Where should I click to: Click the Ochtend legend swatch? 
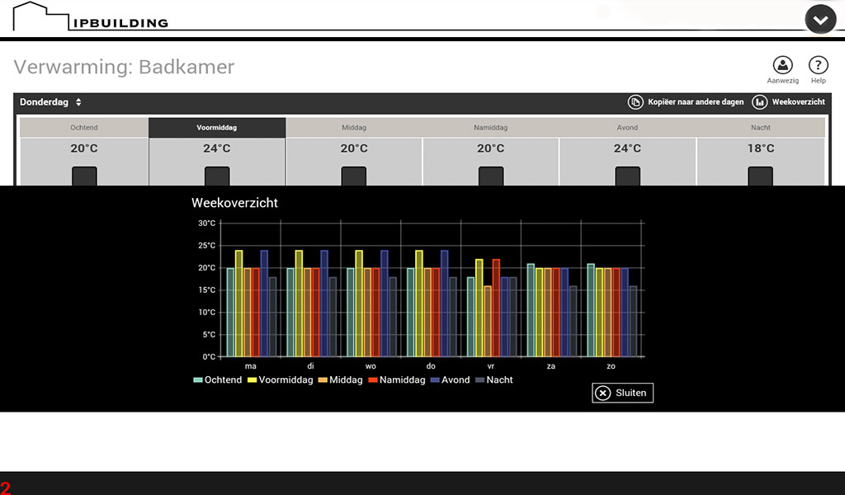tap(198, 380)
